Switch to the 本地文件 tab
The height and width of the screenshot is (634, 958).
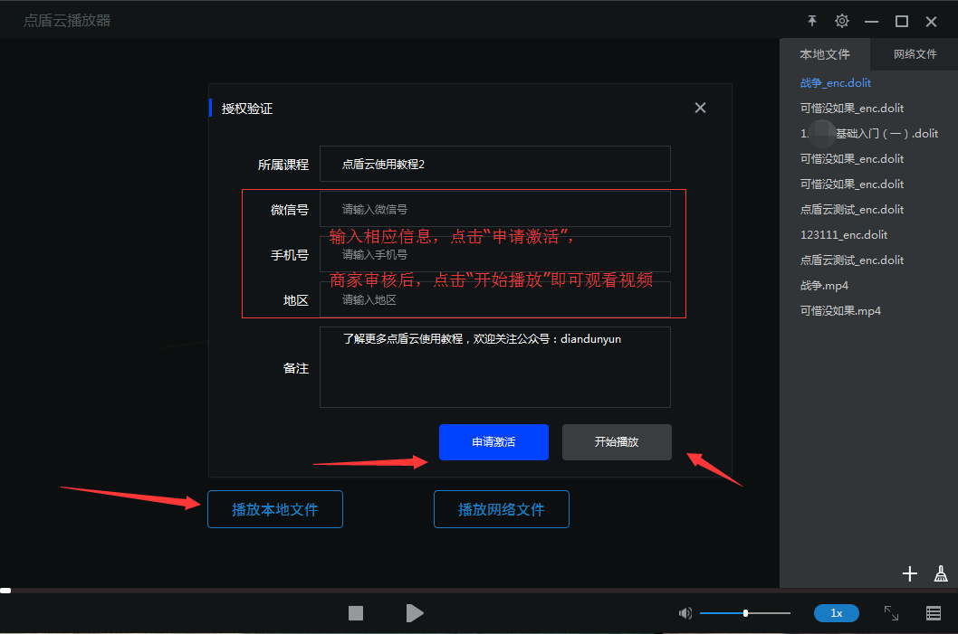pos(825,54)
